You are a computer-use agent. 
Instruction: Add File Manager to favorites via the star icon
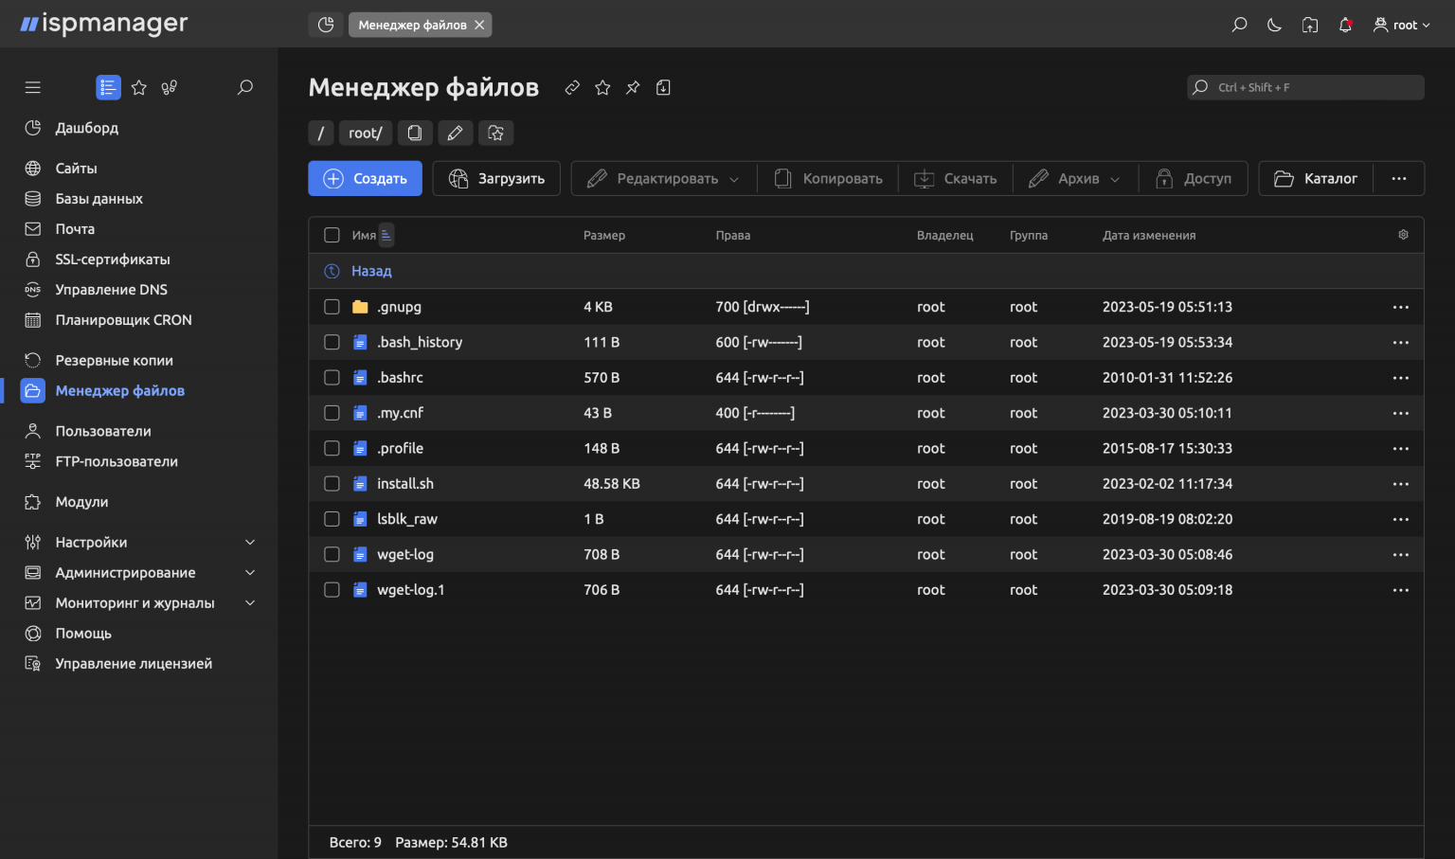pyautogui.click(x=602, y=87)
